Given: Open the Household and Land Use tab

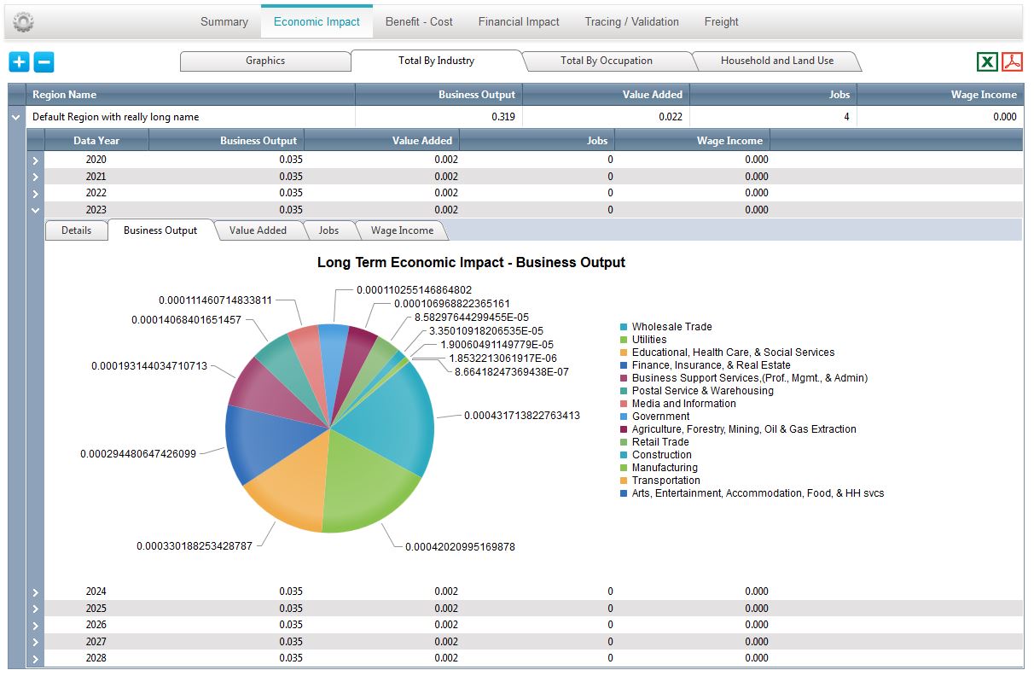Looking at the screenshot, I should click(x=777, y=61).
